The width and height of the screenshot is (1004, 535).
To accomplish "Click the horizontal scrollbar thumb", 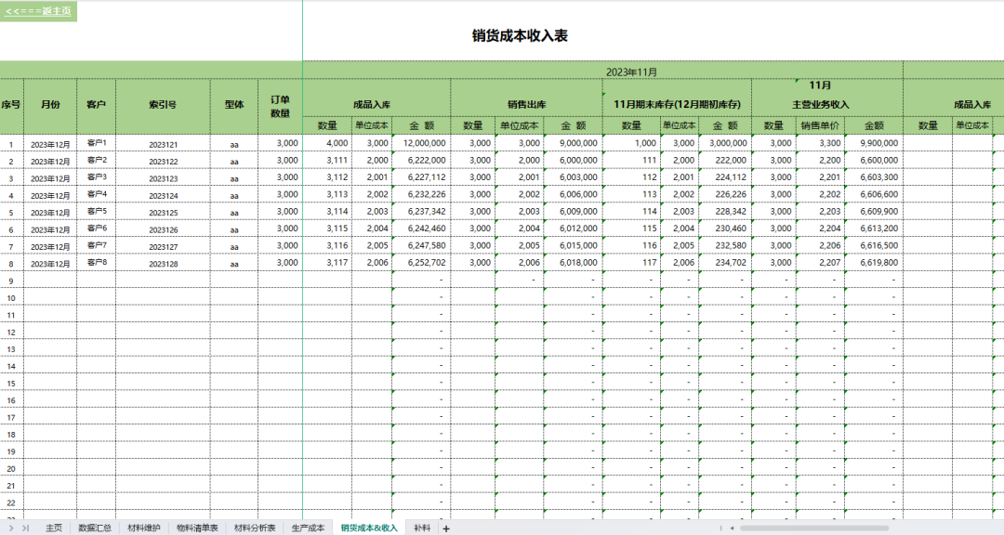I will coord(813,528).
